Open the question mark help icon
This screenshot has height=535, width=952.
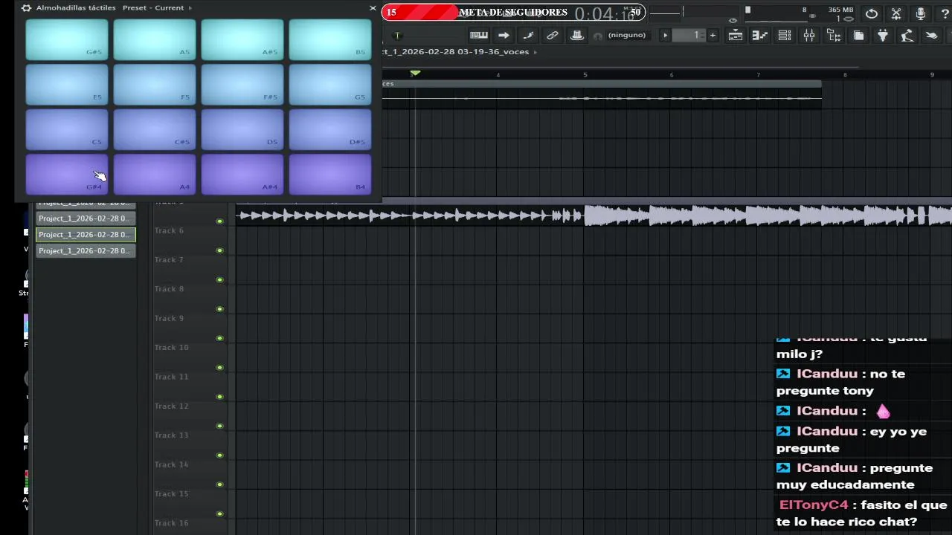[945, 13]
